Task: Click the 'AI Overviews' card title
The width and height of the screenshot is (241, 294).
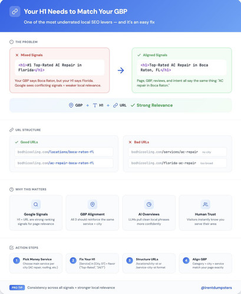Action: pos(149,214)
